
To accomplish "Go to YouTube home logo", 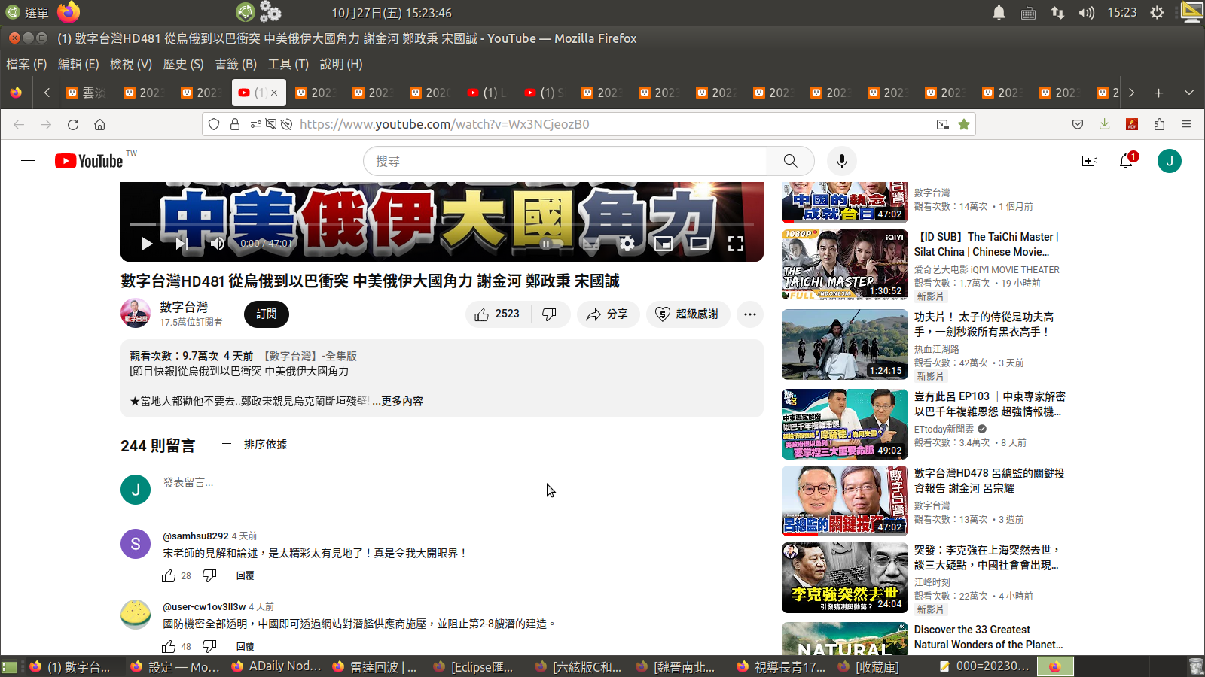I will pyautogui.click(x=89, y=161).
